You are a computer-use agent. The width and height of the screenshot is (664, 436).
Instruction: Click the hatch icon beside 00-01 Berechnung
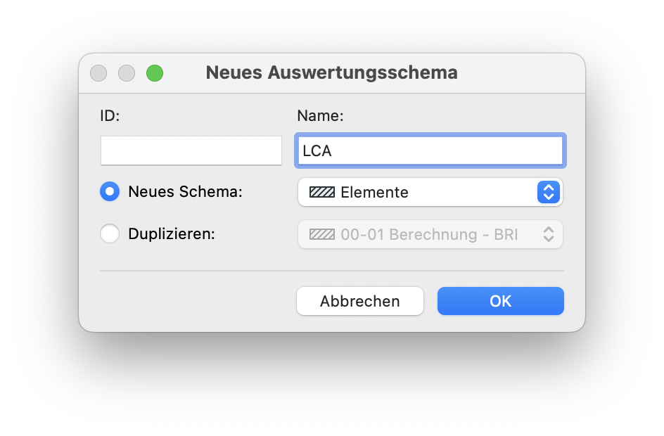coord(322,234)
